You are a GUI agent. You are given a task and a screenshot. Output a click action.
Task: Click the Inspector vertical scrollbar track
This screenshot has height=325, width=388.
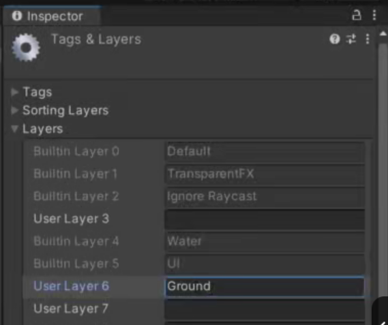(x=383, y=173)
